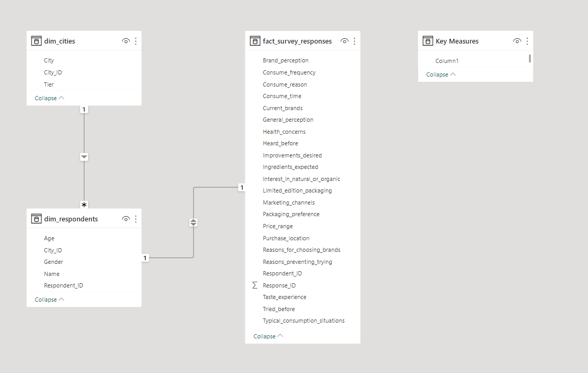588x373 pixels.
Task: Click the cross-filter arrow on the fact relationship line
Action: click(x=193, y=222)
